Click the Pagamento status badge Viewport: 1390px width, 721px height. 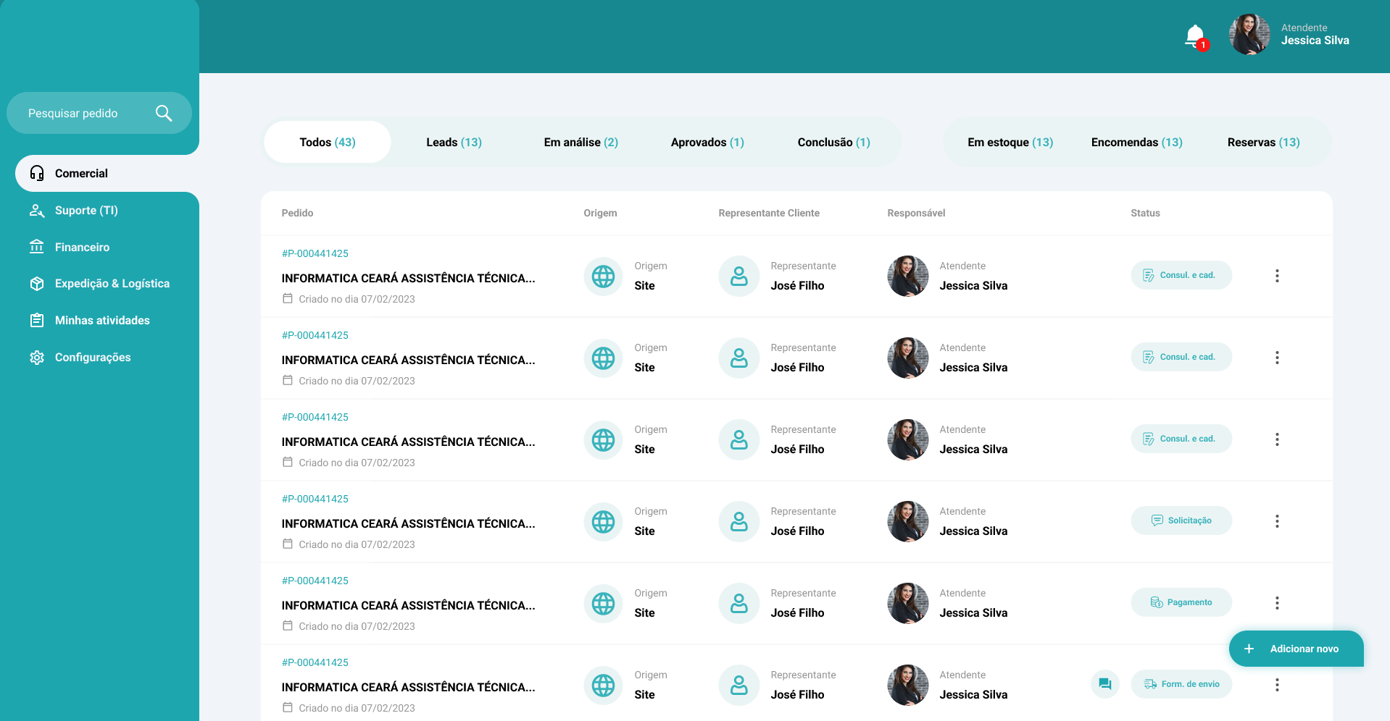pos(1181,602)
